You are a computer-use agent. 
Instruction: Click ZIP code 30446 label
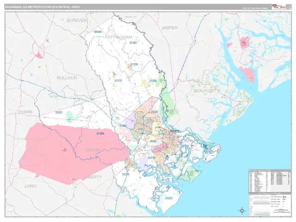click(x=98, y=32)
